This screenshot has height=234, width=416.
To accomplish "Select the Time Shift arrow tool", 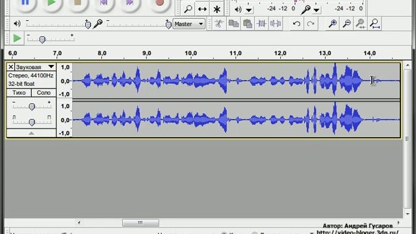I will tap(202, 9).
